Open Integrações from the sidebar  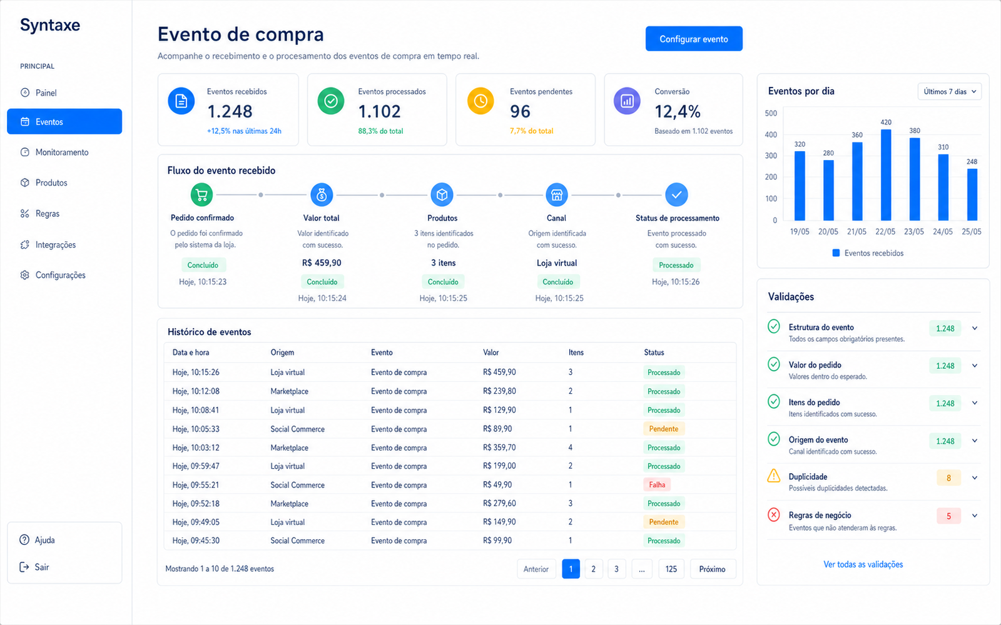pyautogui.click(x=64, y=245)
